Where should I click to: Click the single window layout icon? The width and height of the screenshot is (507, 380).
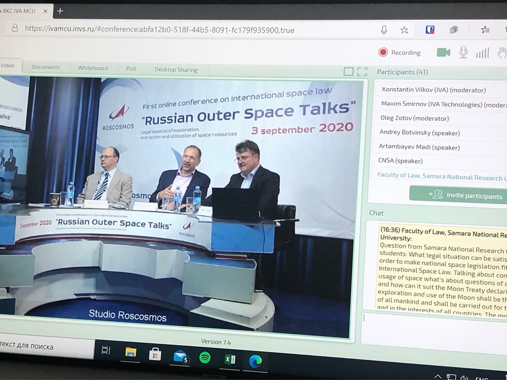click(x=348, y=71)
